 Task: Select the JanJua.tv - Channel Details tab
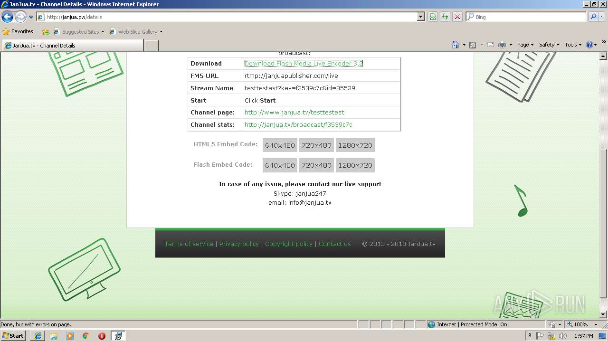[72, 46]
